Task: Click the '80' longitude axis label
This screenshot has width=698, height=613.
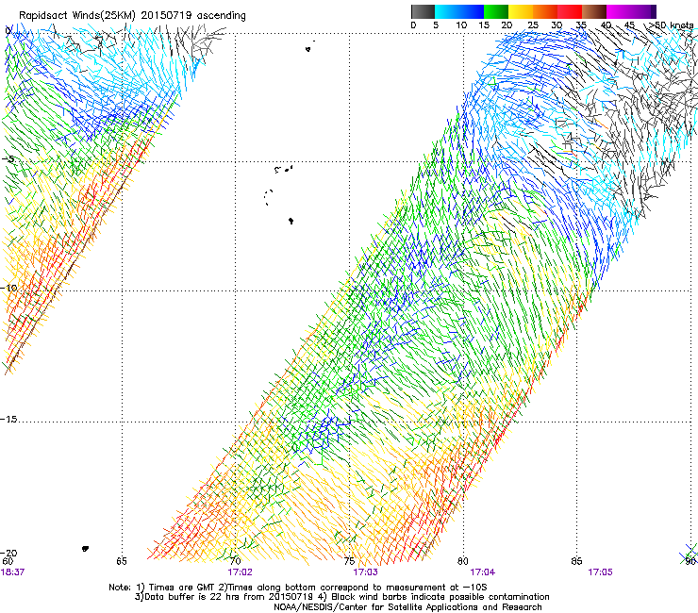Action: coord(463,561)
